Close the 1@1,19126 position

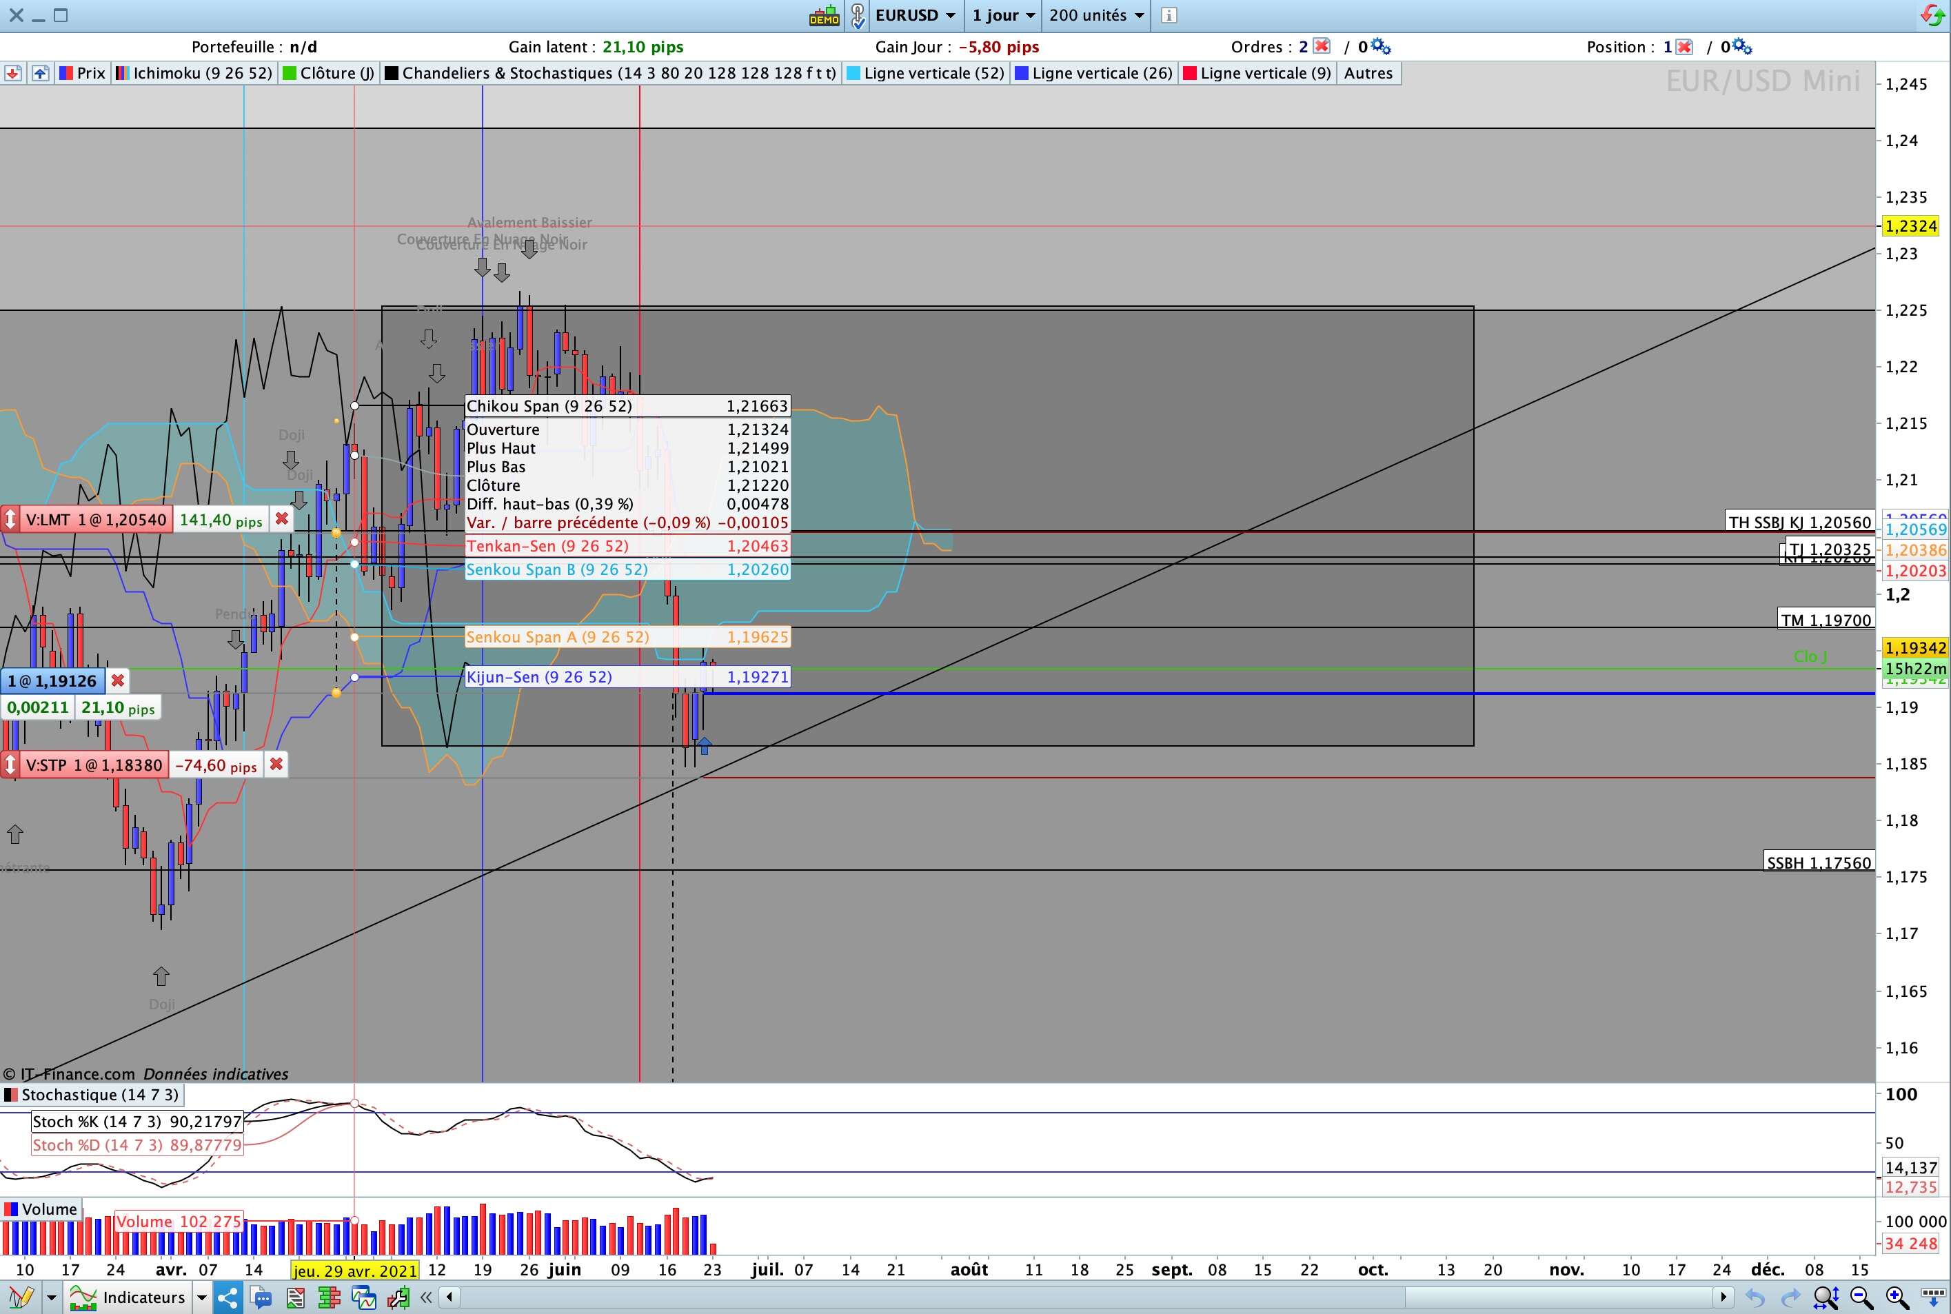pos(118,681)
